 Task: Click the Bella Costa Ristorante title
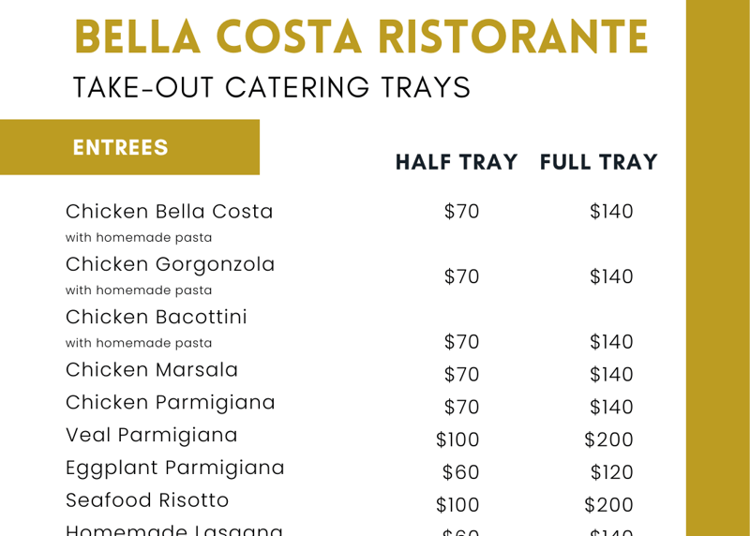pos(361,37)
